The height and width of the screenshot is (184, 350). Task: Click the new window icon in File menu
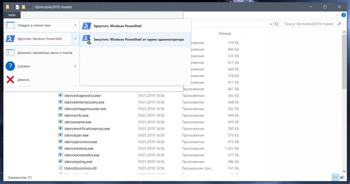(x=10, y=25)
